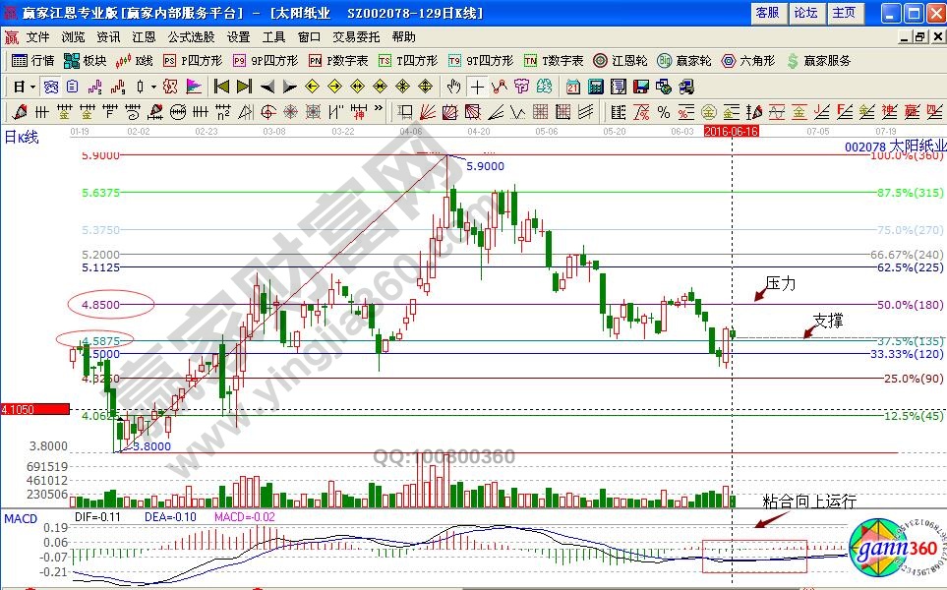Open 赢家服务 with dollar sign icon
Image resolution: width=947 pixels, height=590 pixels.
click(819, 60)
